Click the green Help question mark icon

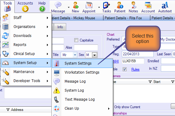click(x=42, y=9)
